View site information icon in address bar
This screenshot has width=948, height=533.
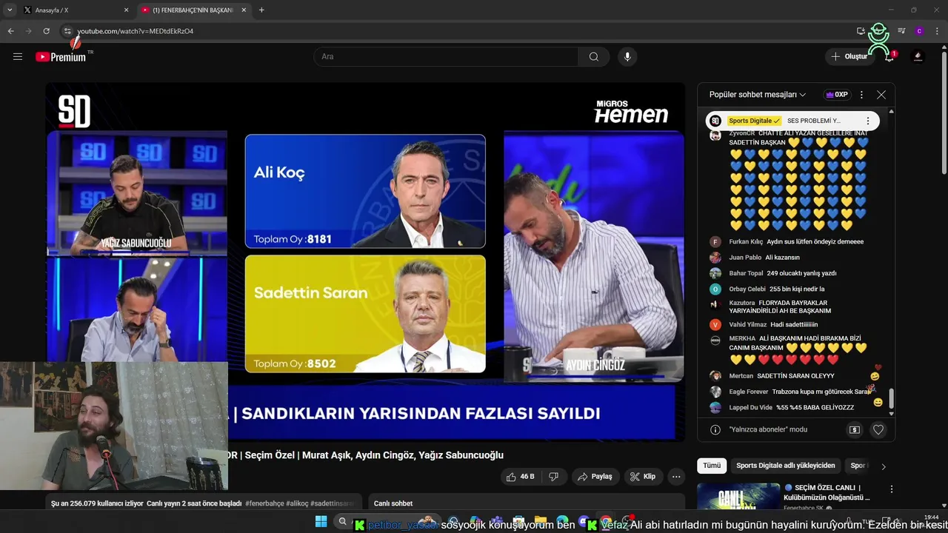[x=67, y=31]
